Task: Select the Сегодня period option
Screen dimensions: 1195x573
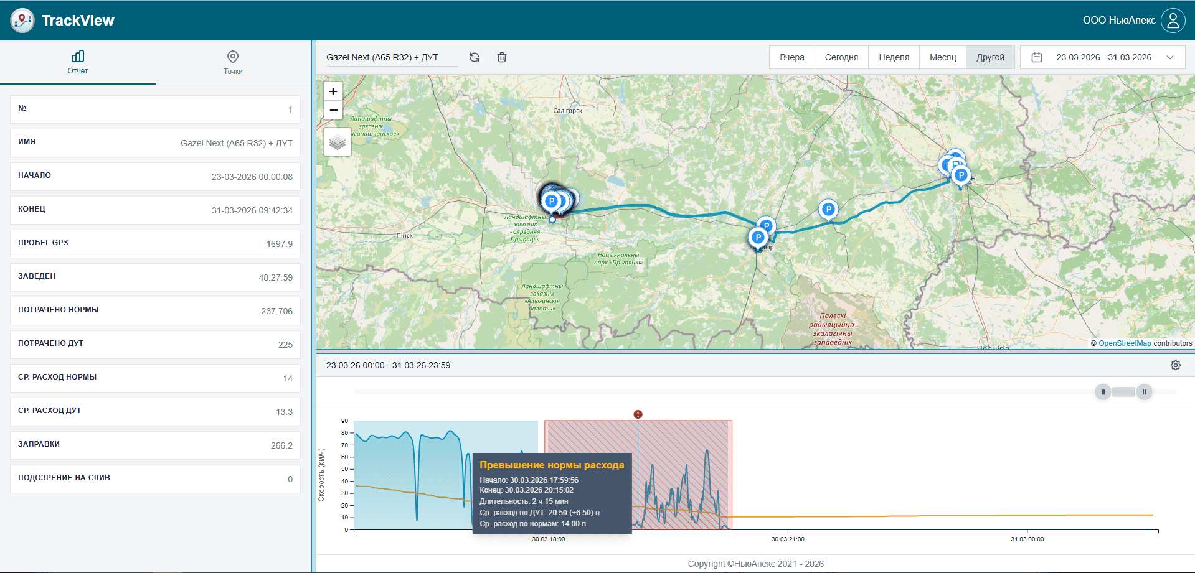Action: 841,57
